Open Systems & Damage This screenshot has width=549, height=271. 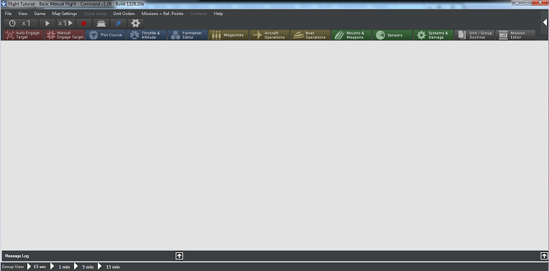[433, 35]
